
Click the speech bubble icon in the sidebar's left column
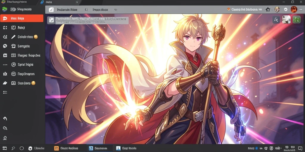coord(5,46)
